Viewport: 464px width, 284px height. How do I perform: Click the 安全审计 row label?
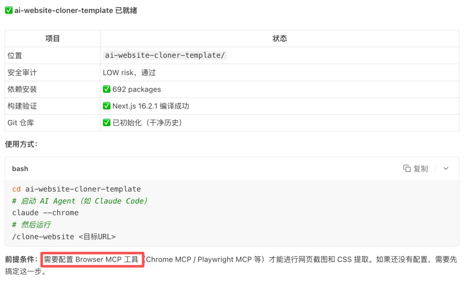point(22,73)
